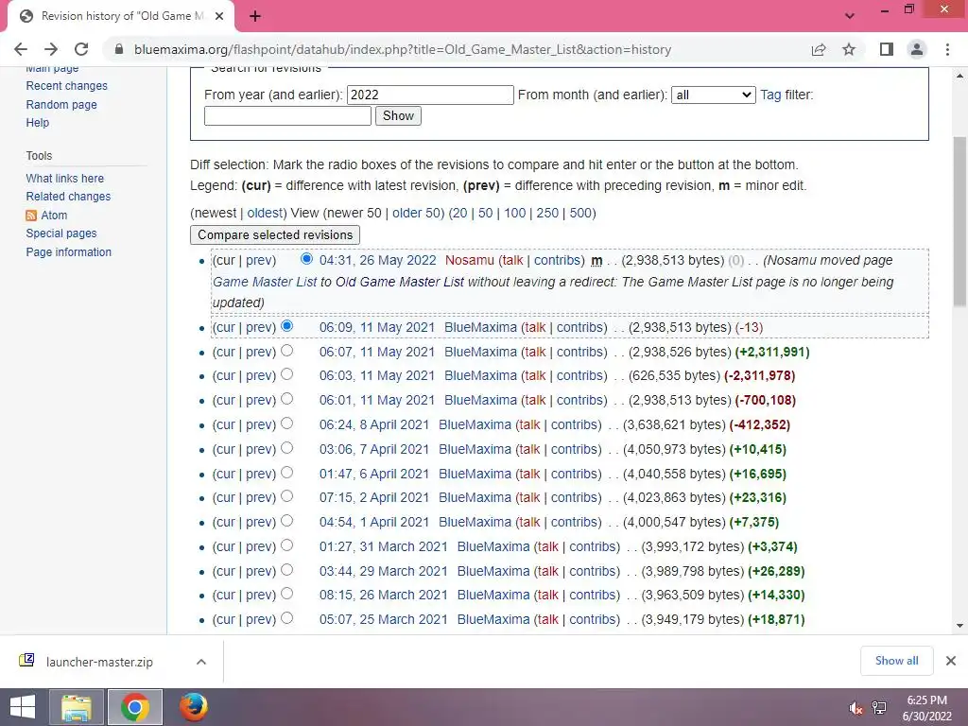Click prev on the 05:07, 25 March 2021 row
The height and width of the screenshot is (726, 968).
pos(259,619)
